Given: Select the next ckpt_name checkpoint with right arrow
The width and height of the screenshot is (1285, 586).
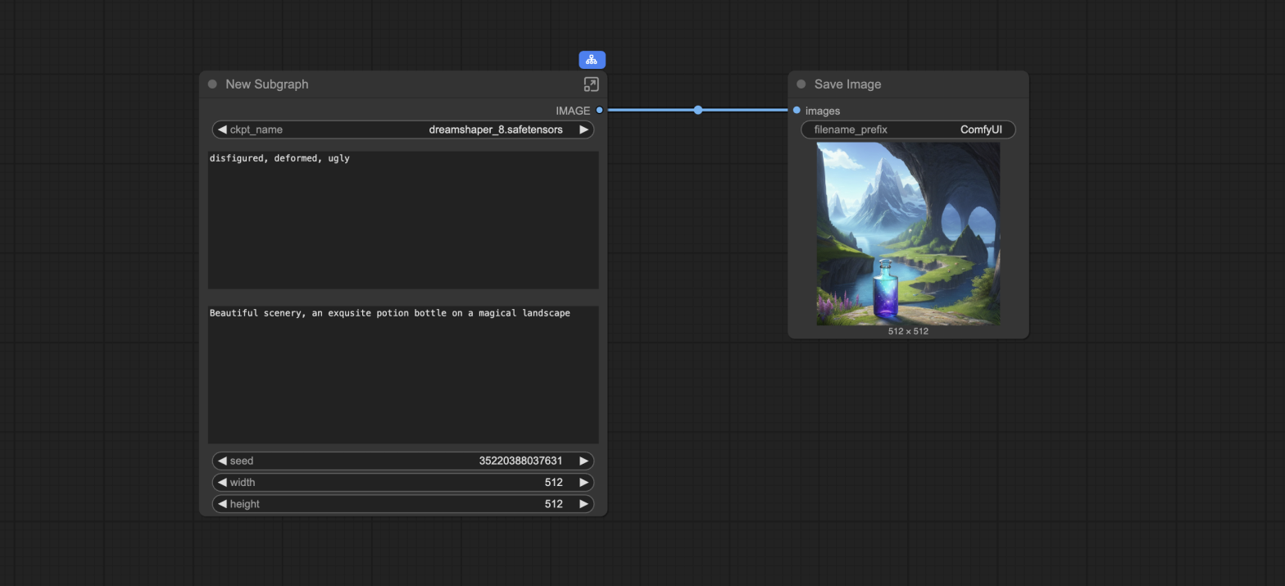Looking at the screenshot, I should pos(583,129).
